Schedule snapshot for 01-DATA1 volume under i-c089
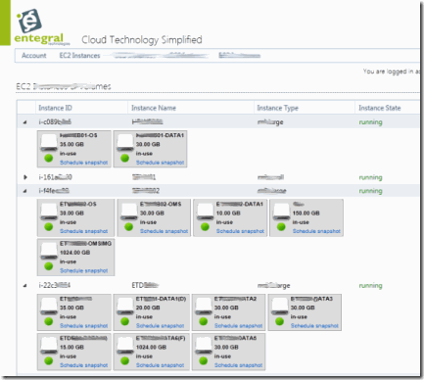Viewport: 424px width, 380px height. (x=161, y=163)
